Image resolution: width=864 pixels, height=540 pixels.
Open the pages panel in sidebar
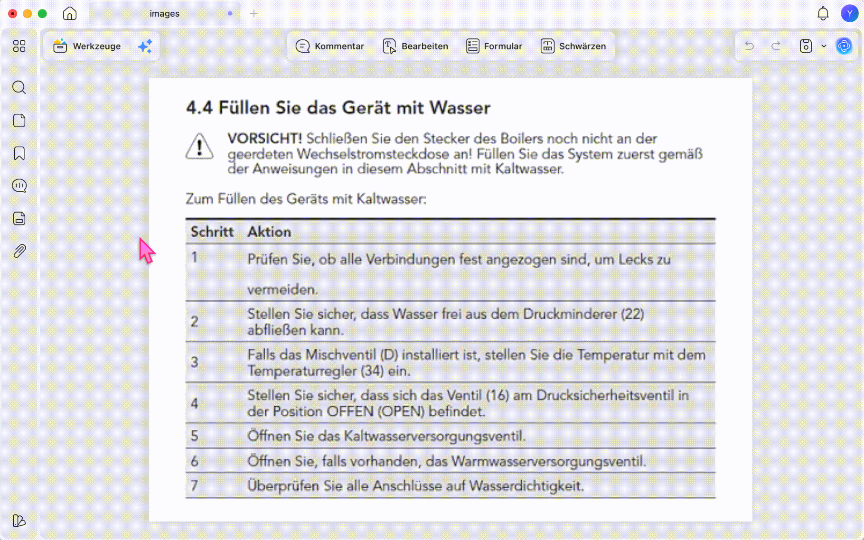point(19,121)
